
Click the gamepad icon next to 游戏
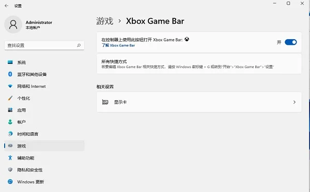pyautogui.click(x=10, y=146)
